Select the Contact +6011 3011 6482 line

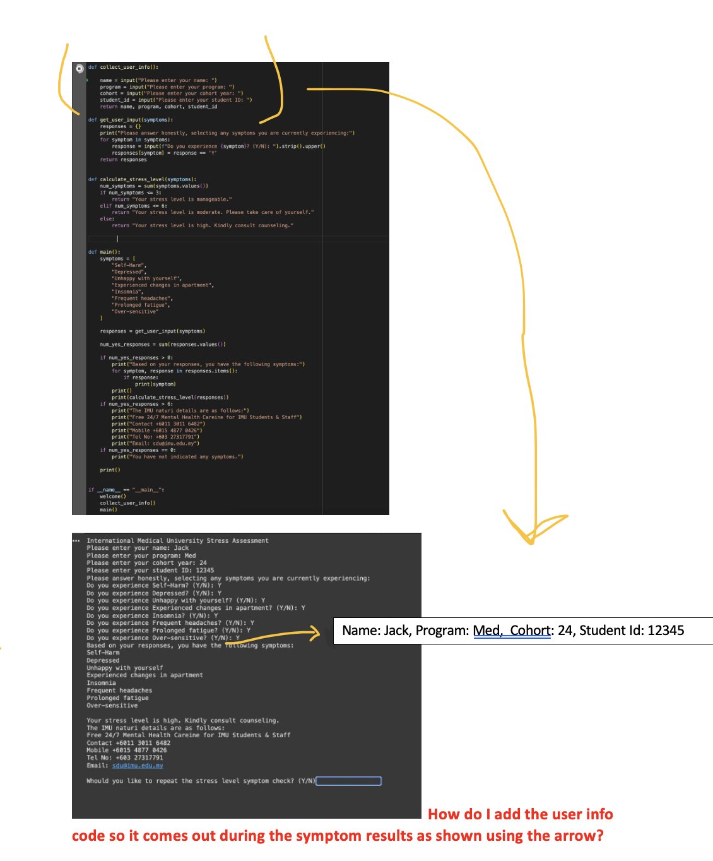[x=128, y=742]
